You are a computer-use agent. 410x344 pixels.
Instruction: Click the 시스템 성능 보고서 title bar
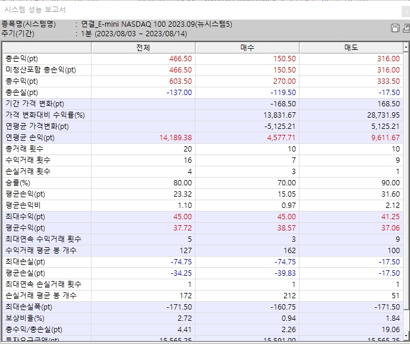tap(178, 10)
